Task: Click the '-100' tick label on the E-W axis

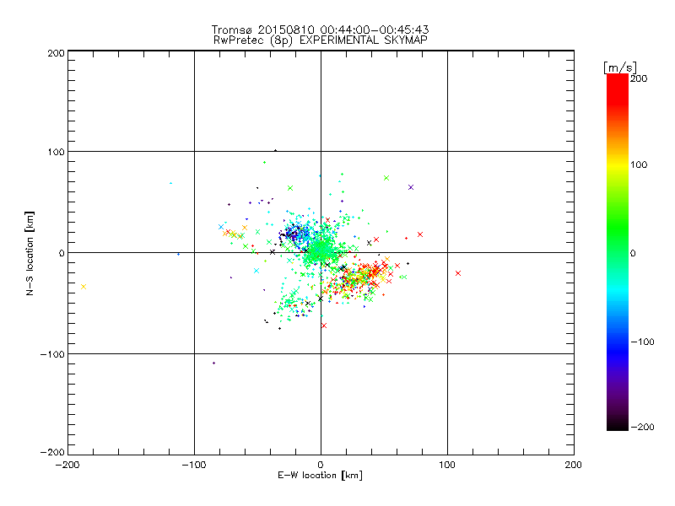Action: pyautogui.click(x=194, y=465)
